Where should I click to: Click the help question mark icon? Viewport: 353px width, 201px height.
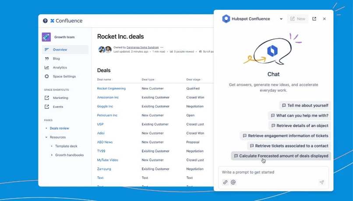(45, 21)
